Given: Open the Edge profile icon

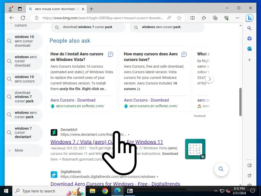Looking at the screenshot, I should pyautogui.click(x=11, y=9).
